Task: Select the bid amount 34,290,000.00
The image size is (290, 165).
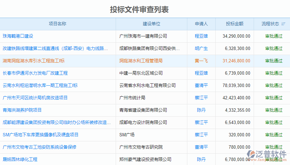Action: click(x=236, y=36)
